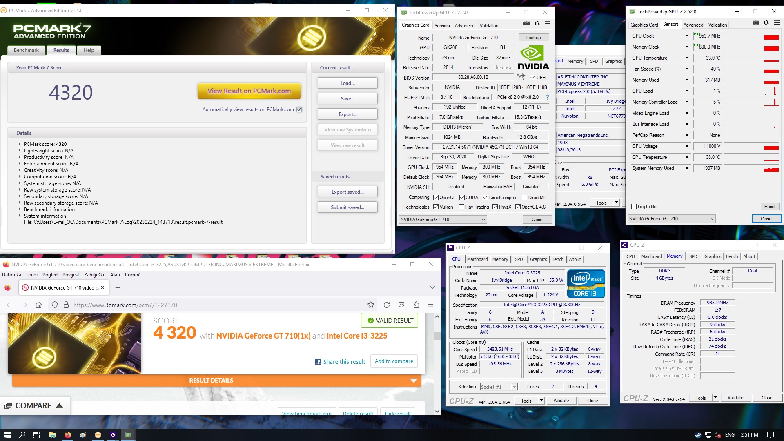Click the Add to compare button
This screenshot has height=441, width=784.
[394, 361]
